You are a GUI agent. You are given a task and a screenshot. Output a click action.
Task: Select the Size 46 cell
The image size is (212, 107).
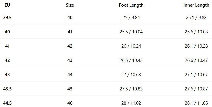(70, 103)
